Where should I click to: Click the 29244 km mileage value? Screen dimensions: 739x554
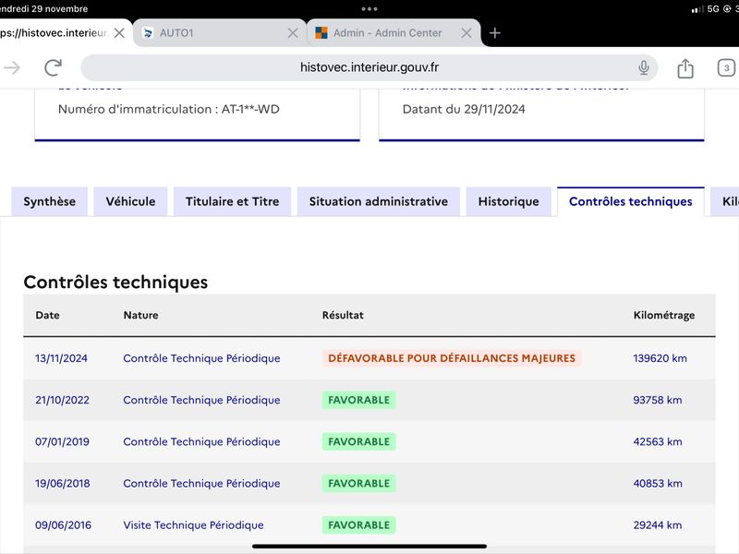pos(658,525)
